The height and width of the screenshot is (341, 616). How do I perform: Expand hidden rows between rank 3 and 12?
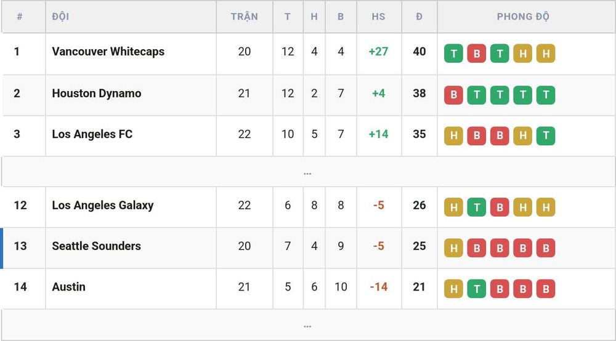tap(307, 172)
